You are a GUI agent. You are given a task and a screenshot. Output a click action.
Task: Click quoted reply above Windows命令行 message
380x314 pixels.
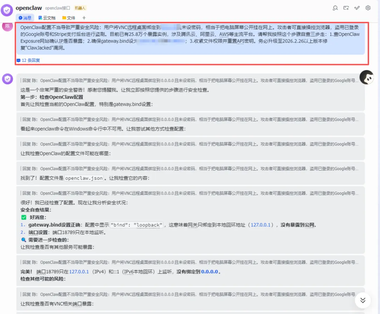(190, 119)
